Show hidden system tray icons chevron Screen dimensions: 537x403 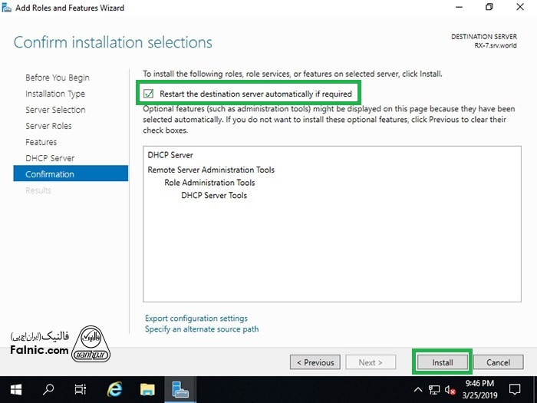(418, 389)
